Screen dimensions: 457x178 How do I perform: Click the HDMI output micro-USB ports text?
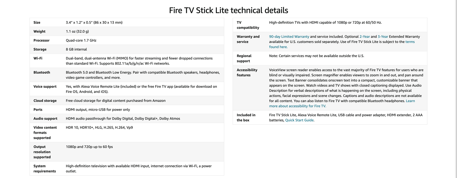click(98, 110)
